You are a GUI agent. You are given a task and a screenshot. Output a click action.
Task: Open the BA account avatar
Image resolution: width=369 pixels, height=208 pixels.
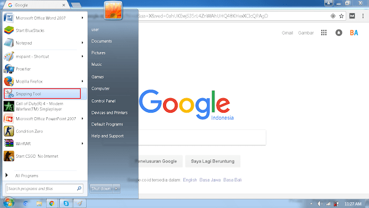coord(353,33)
